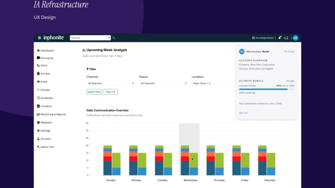Screen dimensions: 335x188
Task: Click the subscription renews on June 1 text
Action: (x=261, y=104)
